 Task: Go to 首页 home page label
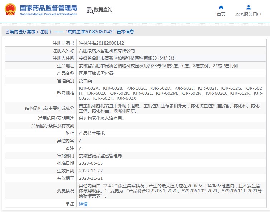coord(221,14)
